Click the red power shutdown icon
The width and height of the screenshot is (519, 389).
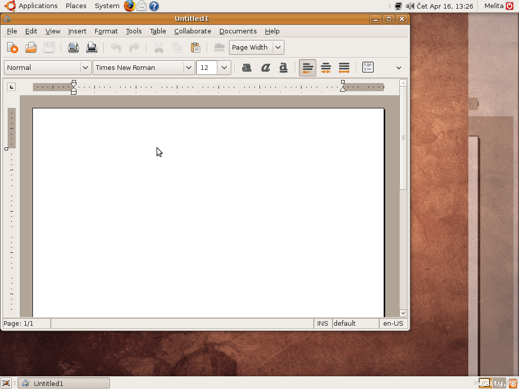click(510, 6)
